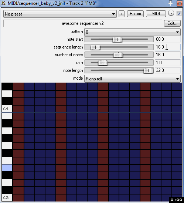This screenshot has height=203, width=184.
Task: Click the highlighted light-blue piano key
Action: click(7, 168)
